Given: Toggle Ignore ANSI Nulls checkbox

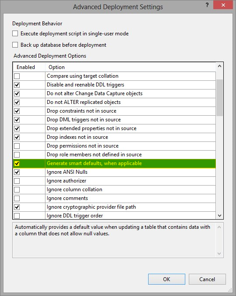Looking at the screenshot, I should coord(17,172).
